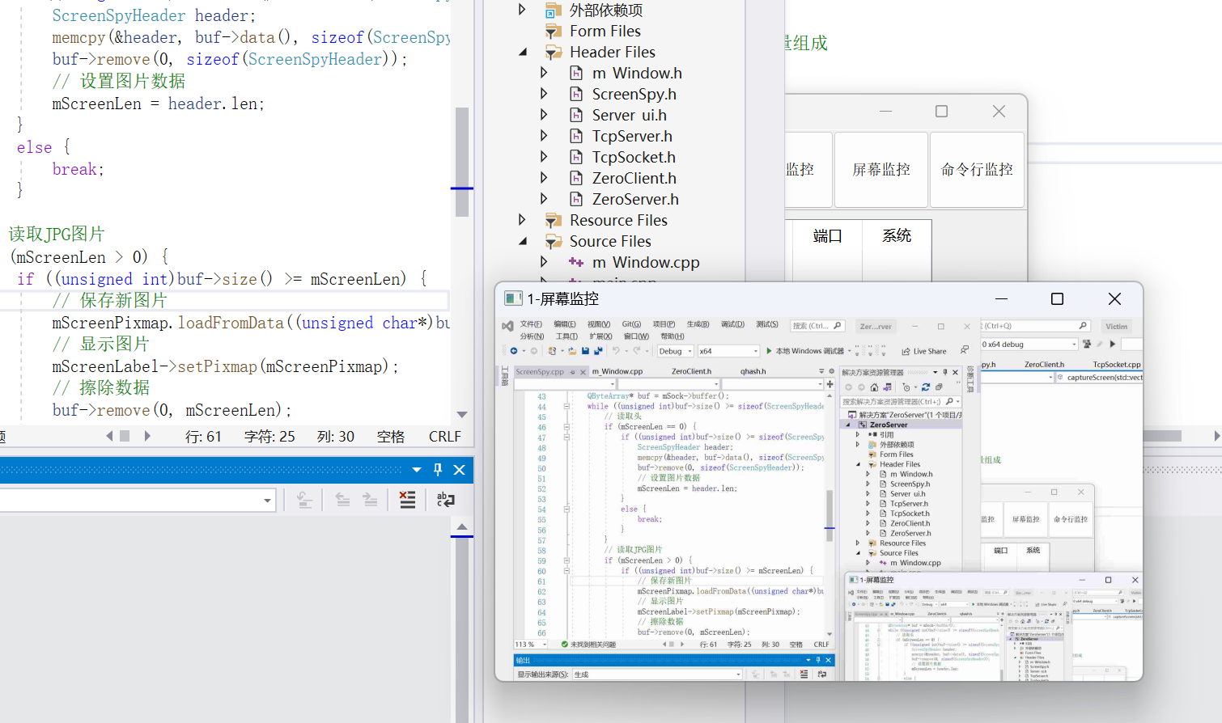Screen dimensions: 1222x723
Task: Click the editor horizontal scrollbar thumb
Action: [x=125, y=436]
